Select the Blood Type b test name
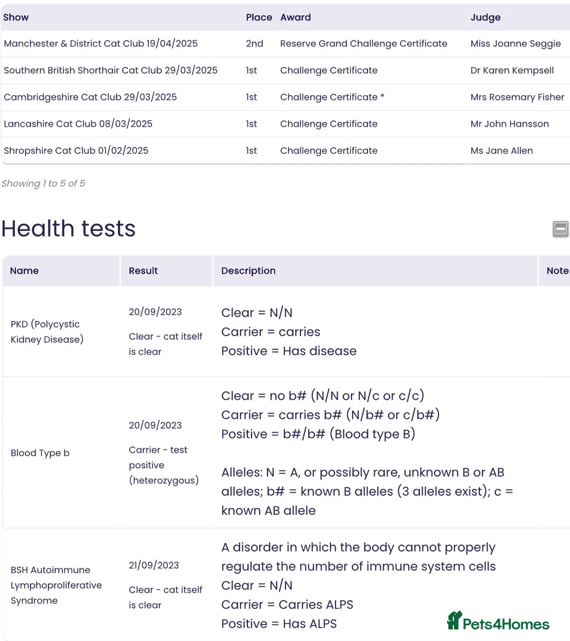This screenshot has width=570, height=641. point(40,453)
